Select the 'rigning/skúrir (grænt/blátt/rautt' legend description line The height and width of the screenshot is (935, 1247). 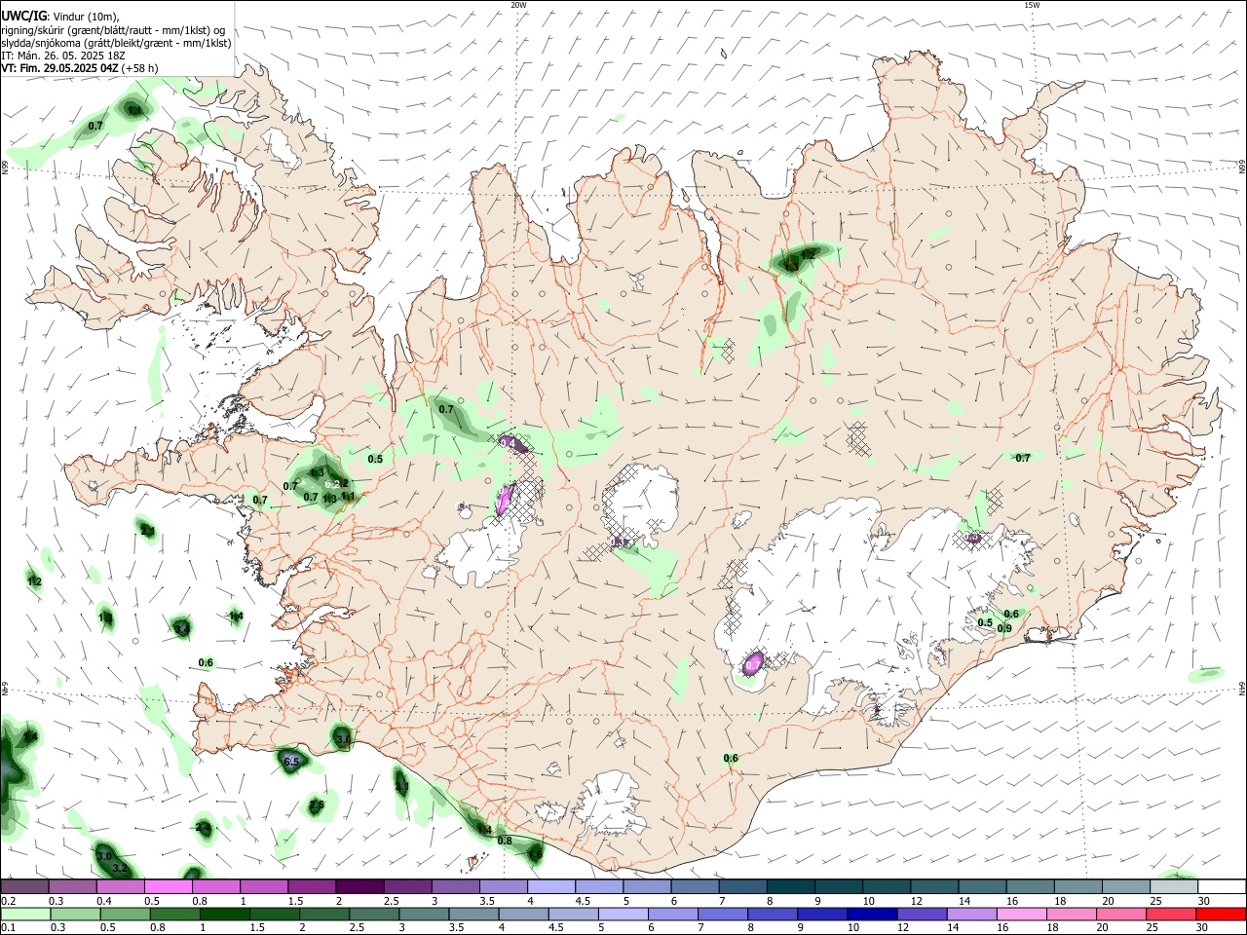coord(113,29)
